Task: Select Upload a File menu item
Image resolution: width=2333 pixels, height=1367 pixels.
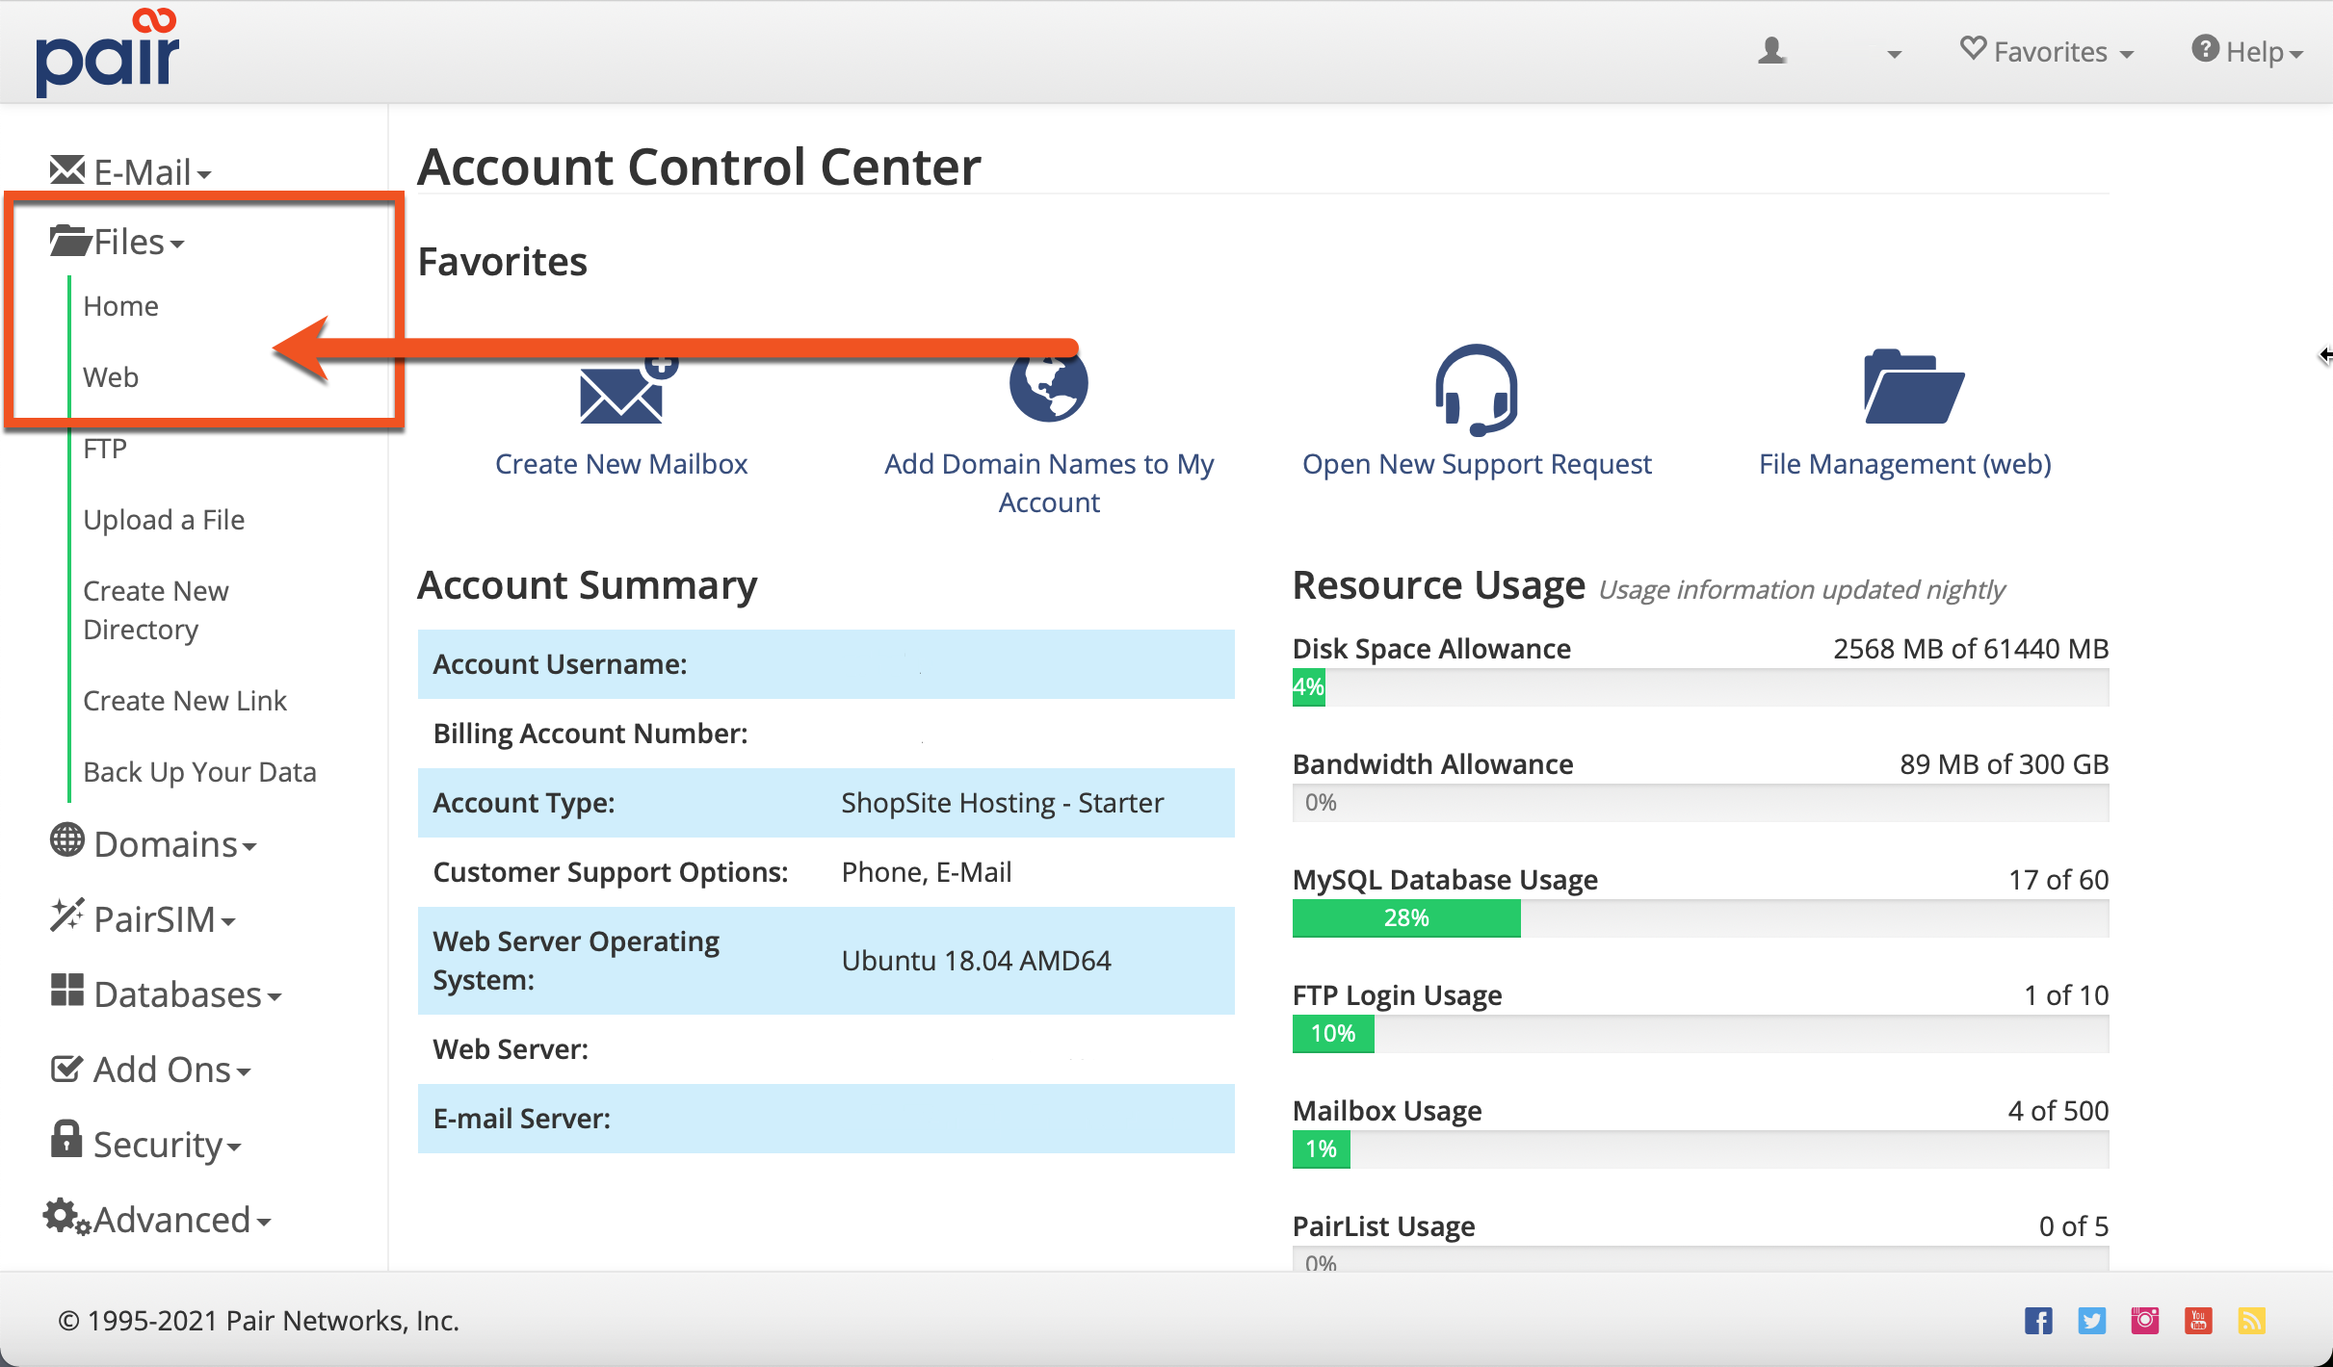Action: pyautogui.click(x=164, y=520)
